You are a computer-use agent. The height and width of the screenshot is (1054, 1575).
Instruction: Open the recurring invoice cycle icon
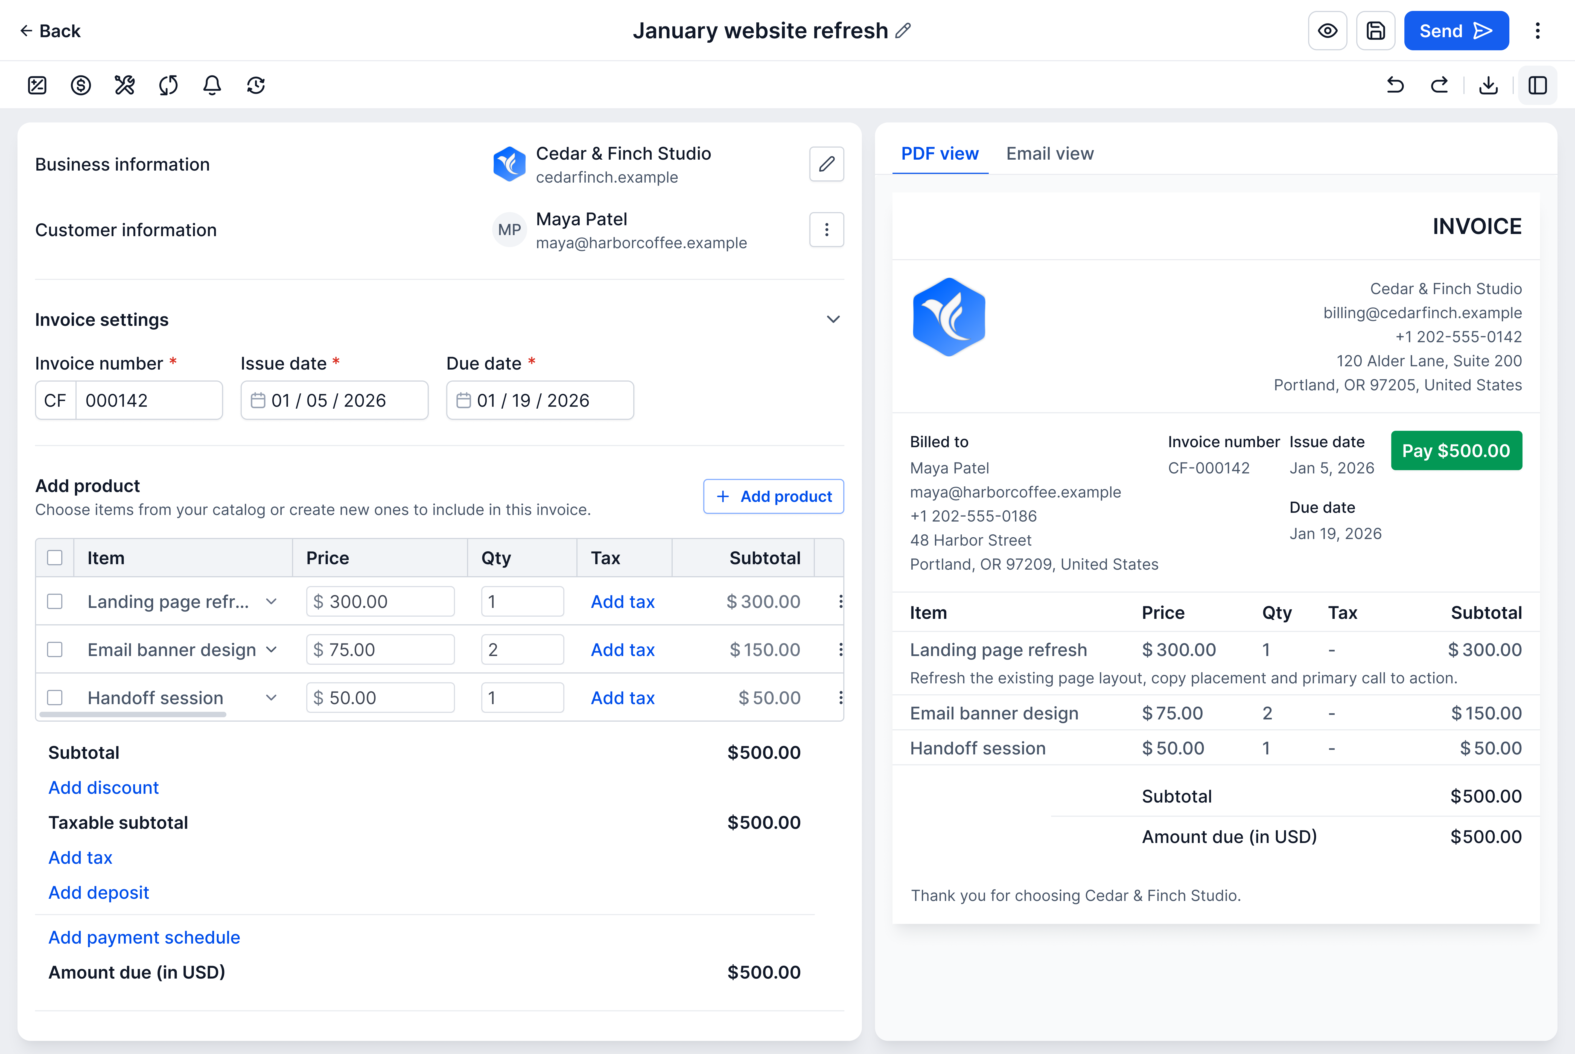(168, 85)
